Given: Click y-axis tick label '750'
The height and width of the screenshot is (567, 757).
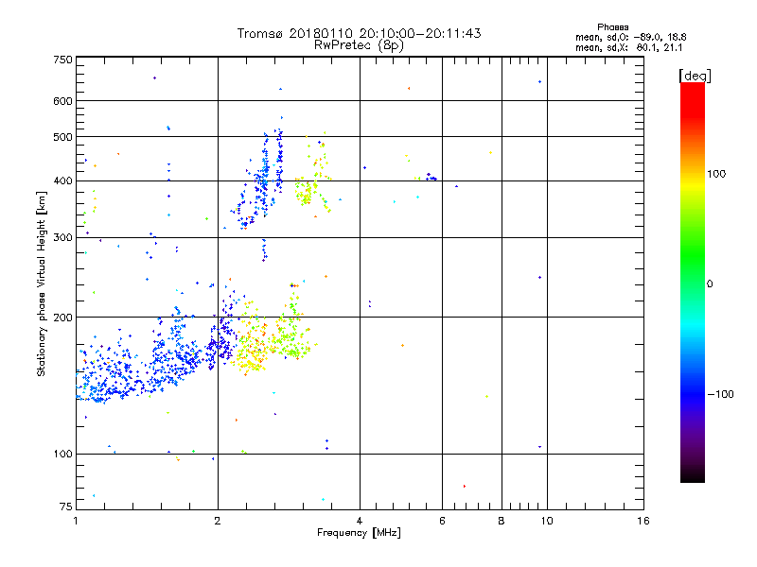Looking at the screenshot, I should coord(62,60).
